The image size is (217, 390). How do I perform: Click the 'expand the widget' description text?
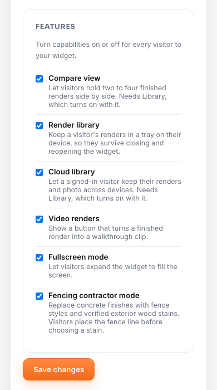tap(113, 271)
